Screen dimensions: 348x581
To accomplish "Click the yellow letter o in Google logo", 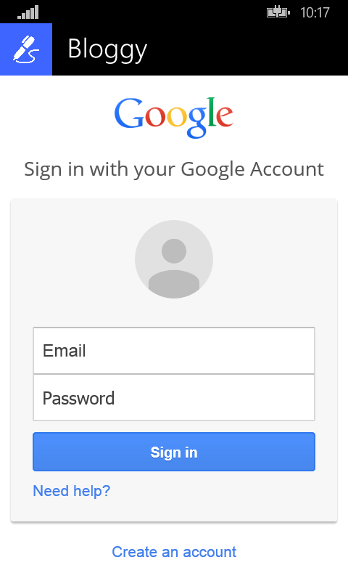I will click(x=177, y=117).
